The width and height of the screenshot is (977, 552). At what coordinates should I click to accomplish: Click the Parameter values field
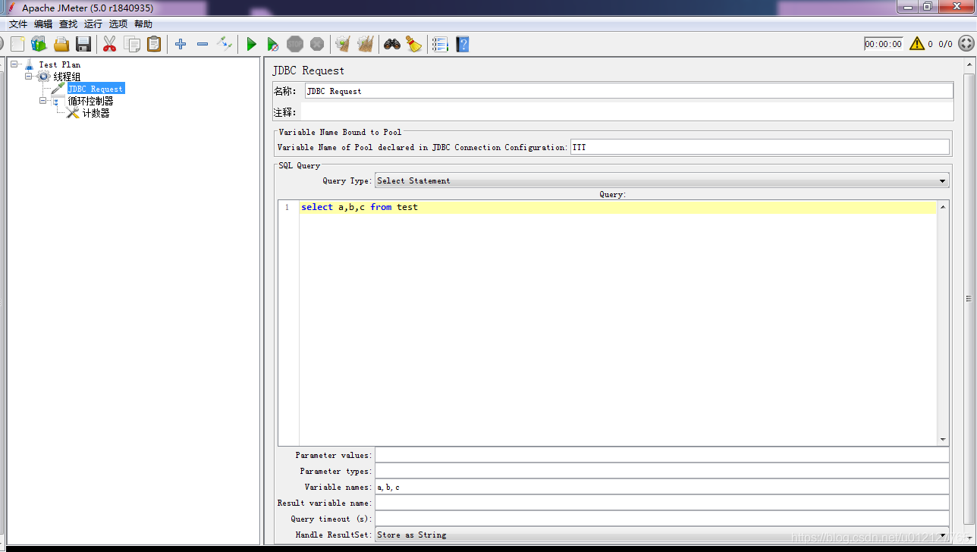pyautogui.click(x=662, y=455)
